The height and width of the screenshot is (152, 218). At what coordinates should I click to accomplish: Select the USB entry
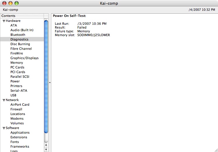tap(13, 95)
